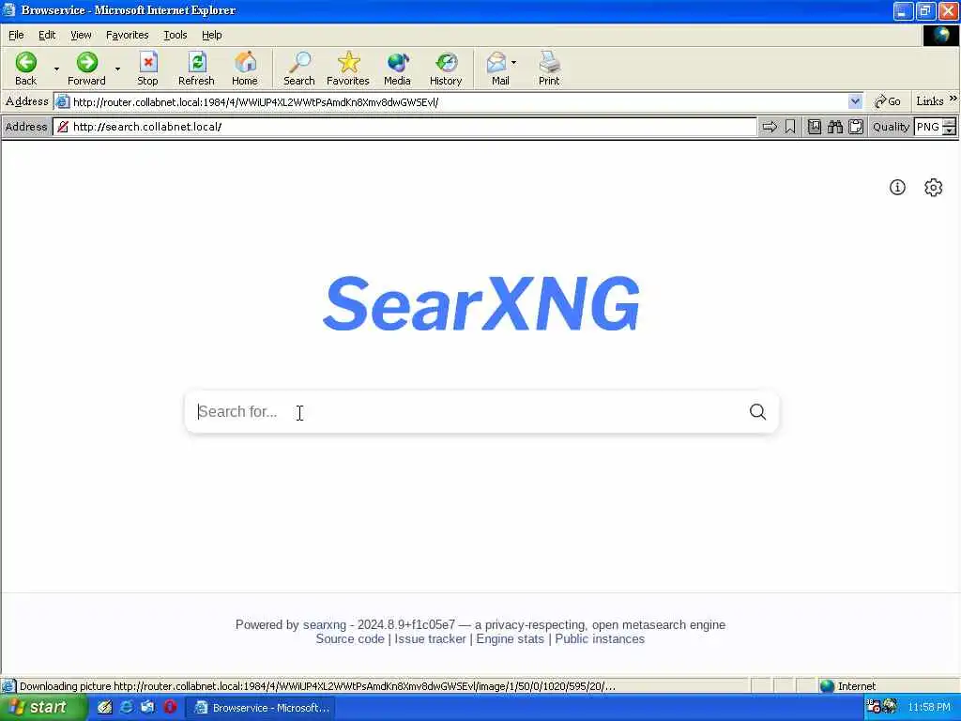Open the Tools menu
Image resolution: width=961 pixels, height=721 pixels.
point(175,35)
